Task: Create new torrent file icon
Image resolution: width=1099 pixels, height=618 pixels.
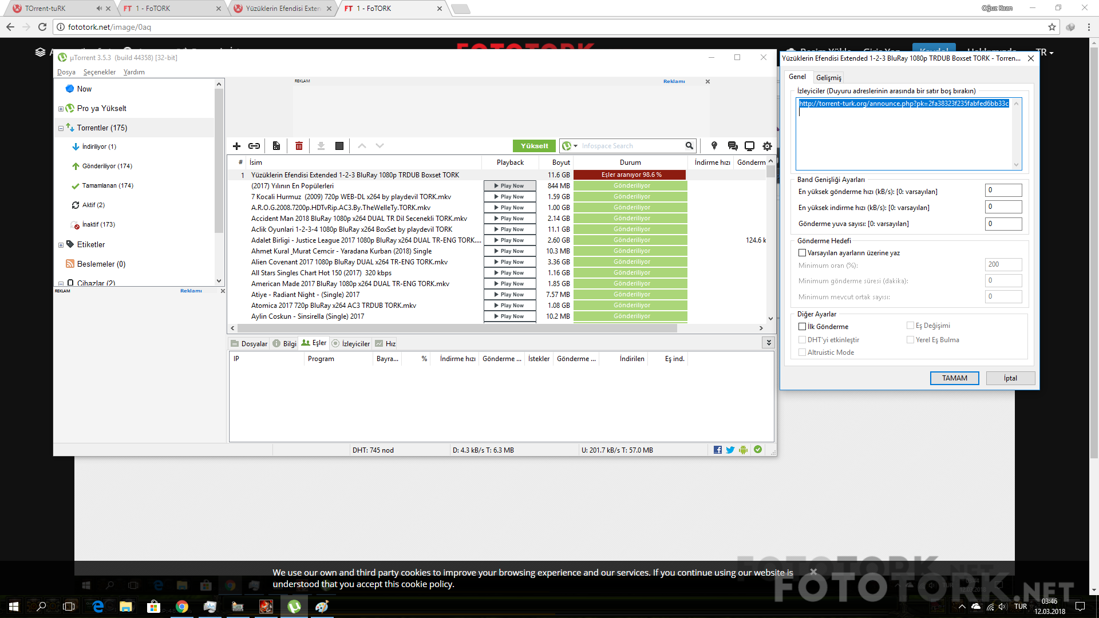Action: [276, 146]
